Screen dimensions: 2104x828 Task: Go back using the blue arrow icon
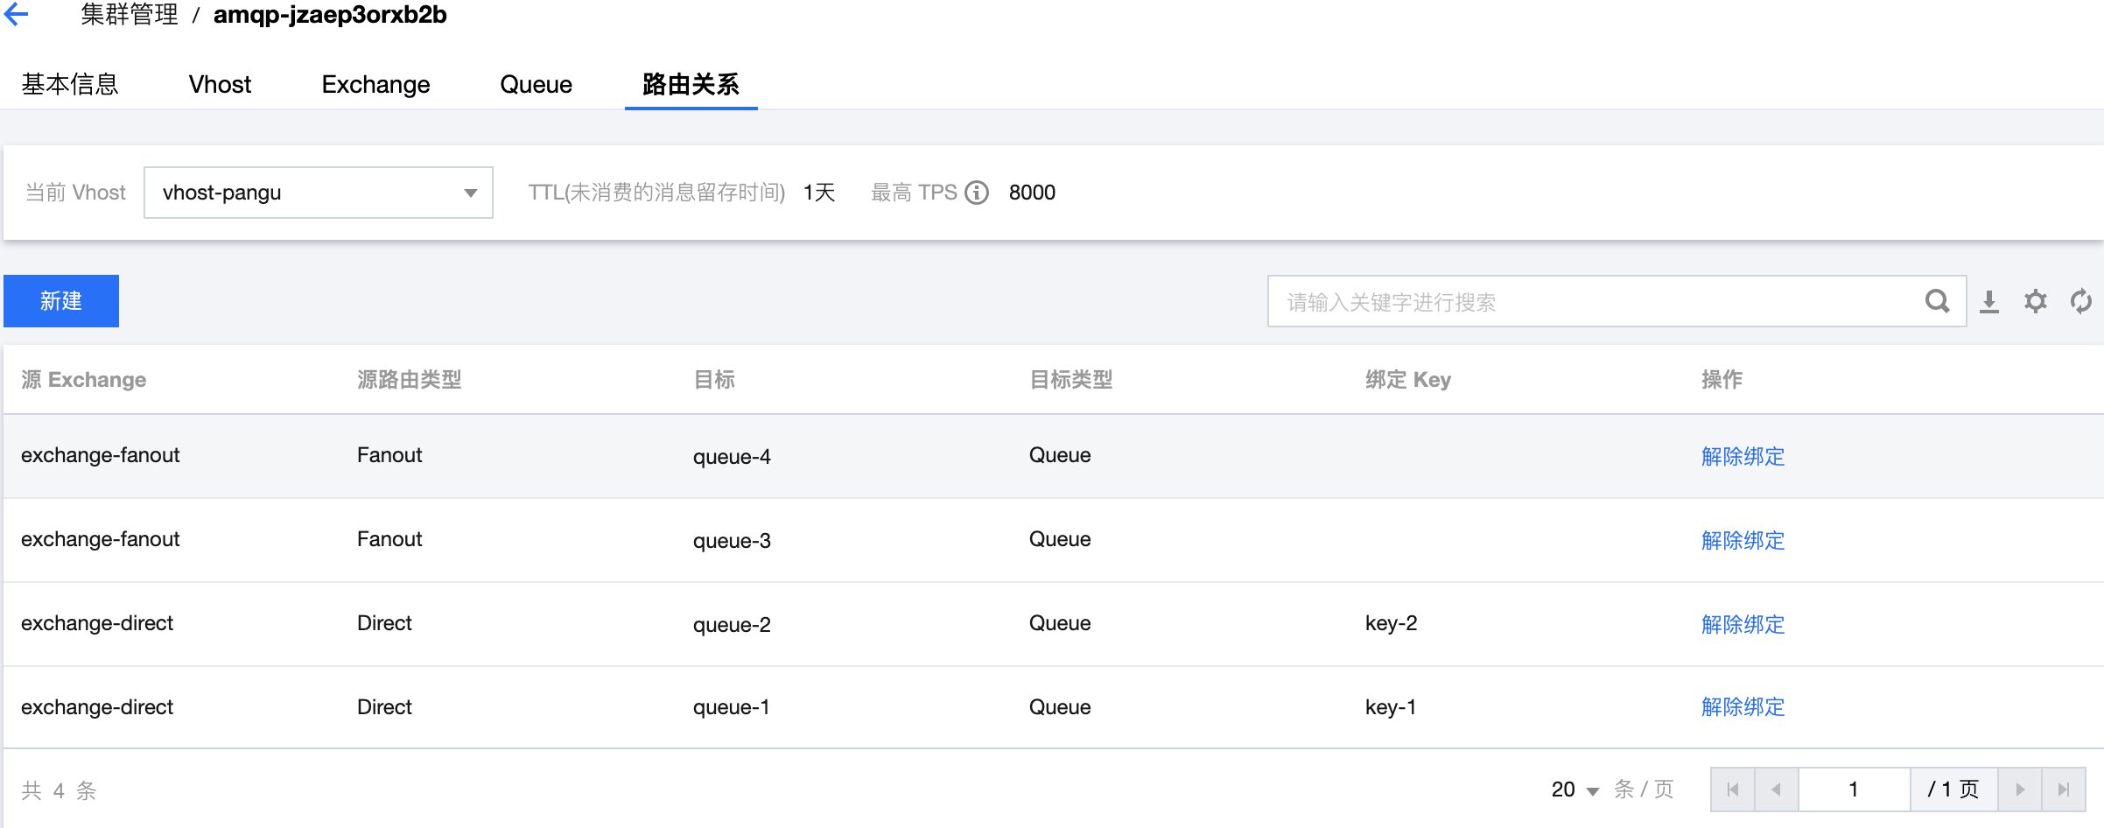pos(16,14)
